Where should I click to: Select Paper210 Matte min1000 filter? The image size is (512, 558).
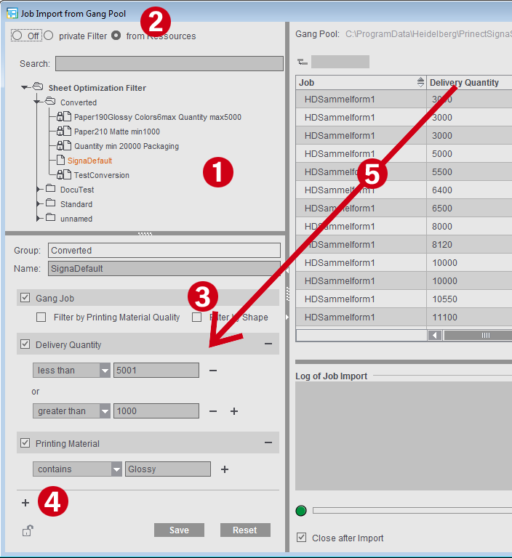pyautogui.click(x=116, y=132)
